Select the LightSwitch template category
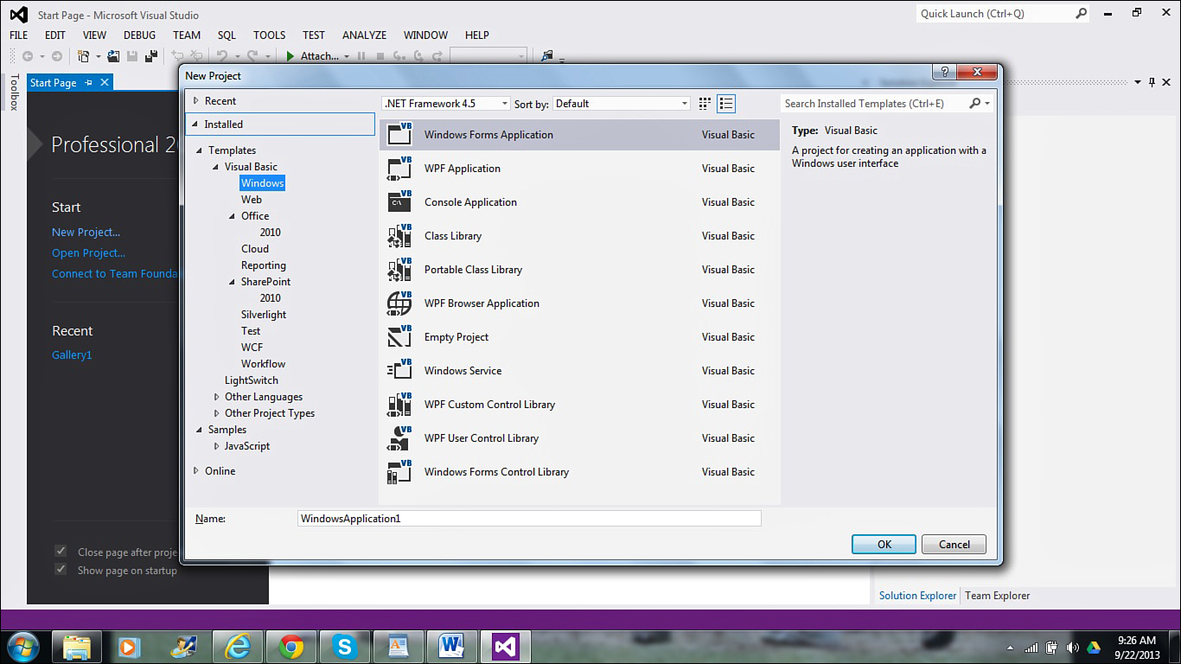 tap(252, 380)
